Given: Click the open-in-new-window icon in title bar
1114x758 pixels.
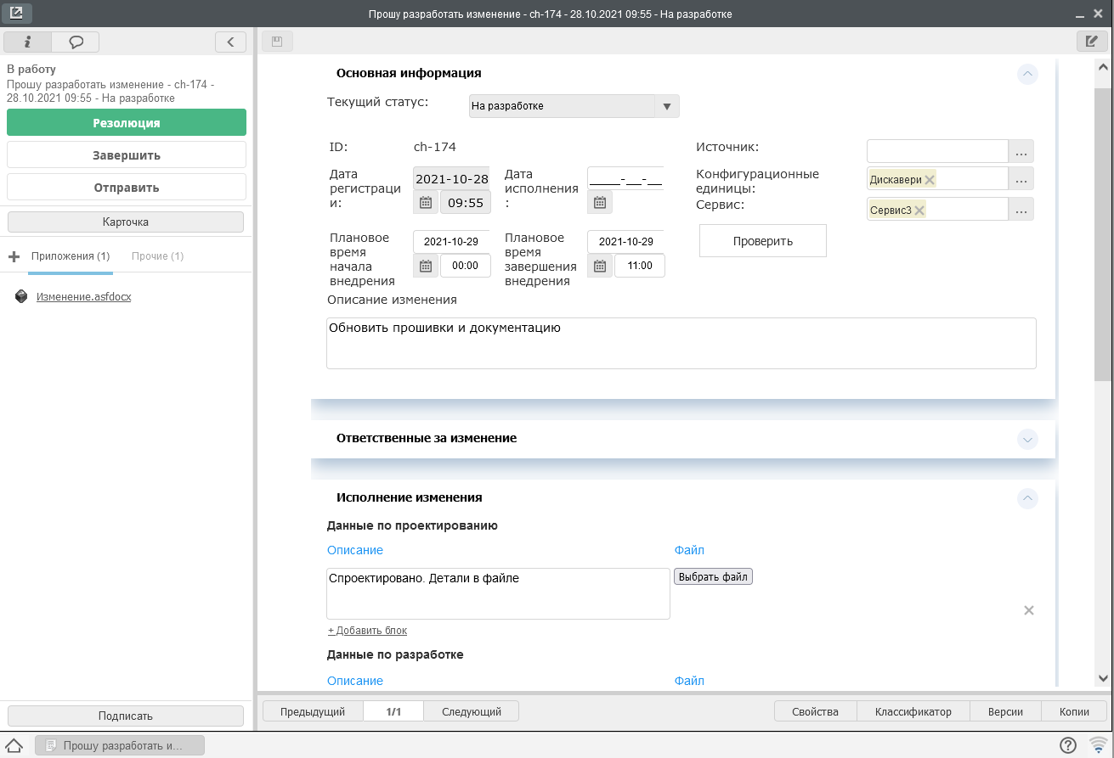Looking at the screenshot, I should (x=17, y=14).
